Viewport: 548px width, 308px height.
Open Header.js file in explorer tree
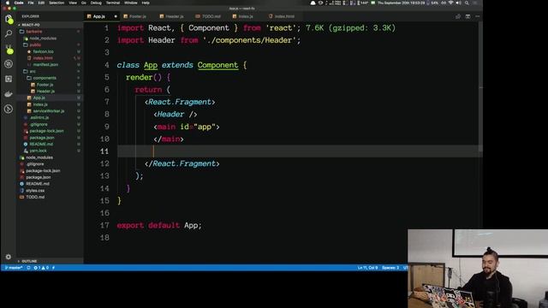[45, 92]
